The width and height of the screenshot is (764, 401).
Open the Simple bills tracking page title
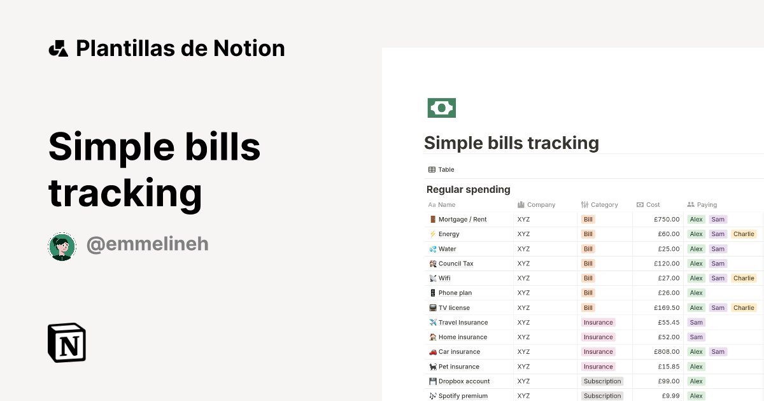click(512, 143)
